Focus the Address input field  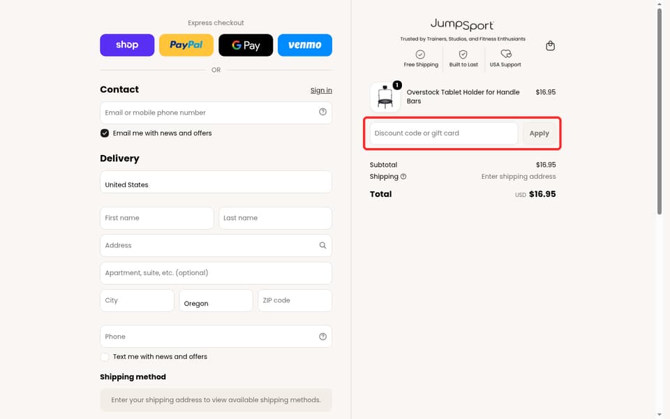pos(216,245)
